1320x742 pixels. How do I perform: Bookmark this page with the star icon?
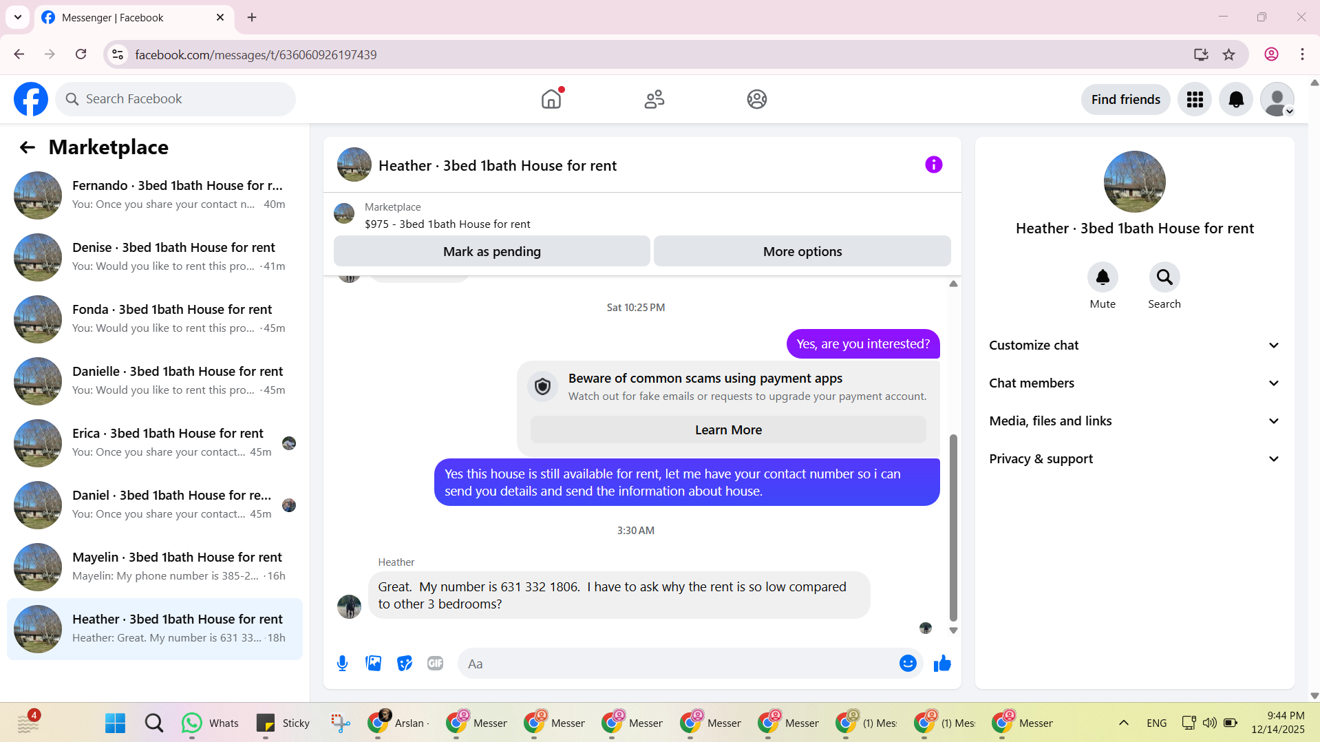pyautogui.click(x=1228, y=54)
